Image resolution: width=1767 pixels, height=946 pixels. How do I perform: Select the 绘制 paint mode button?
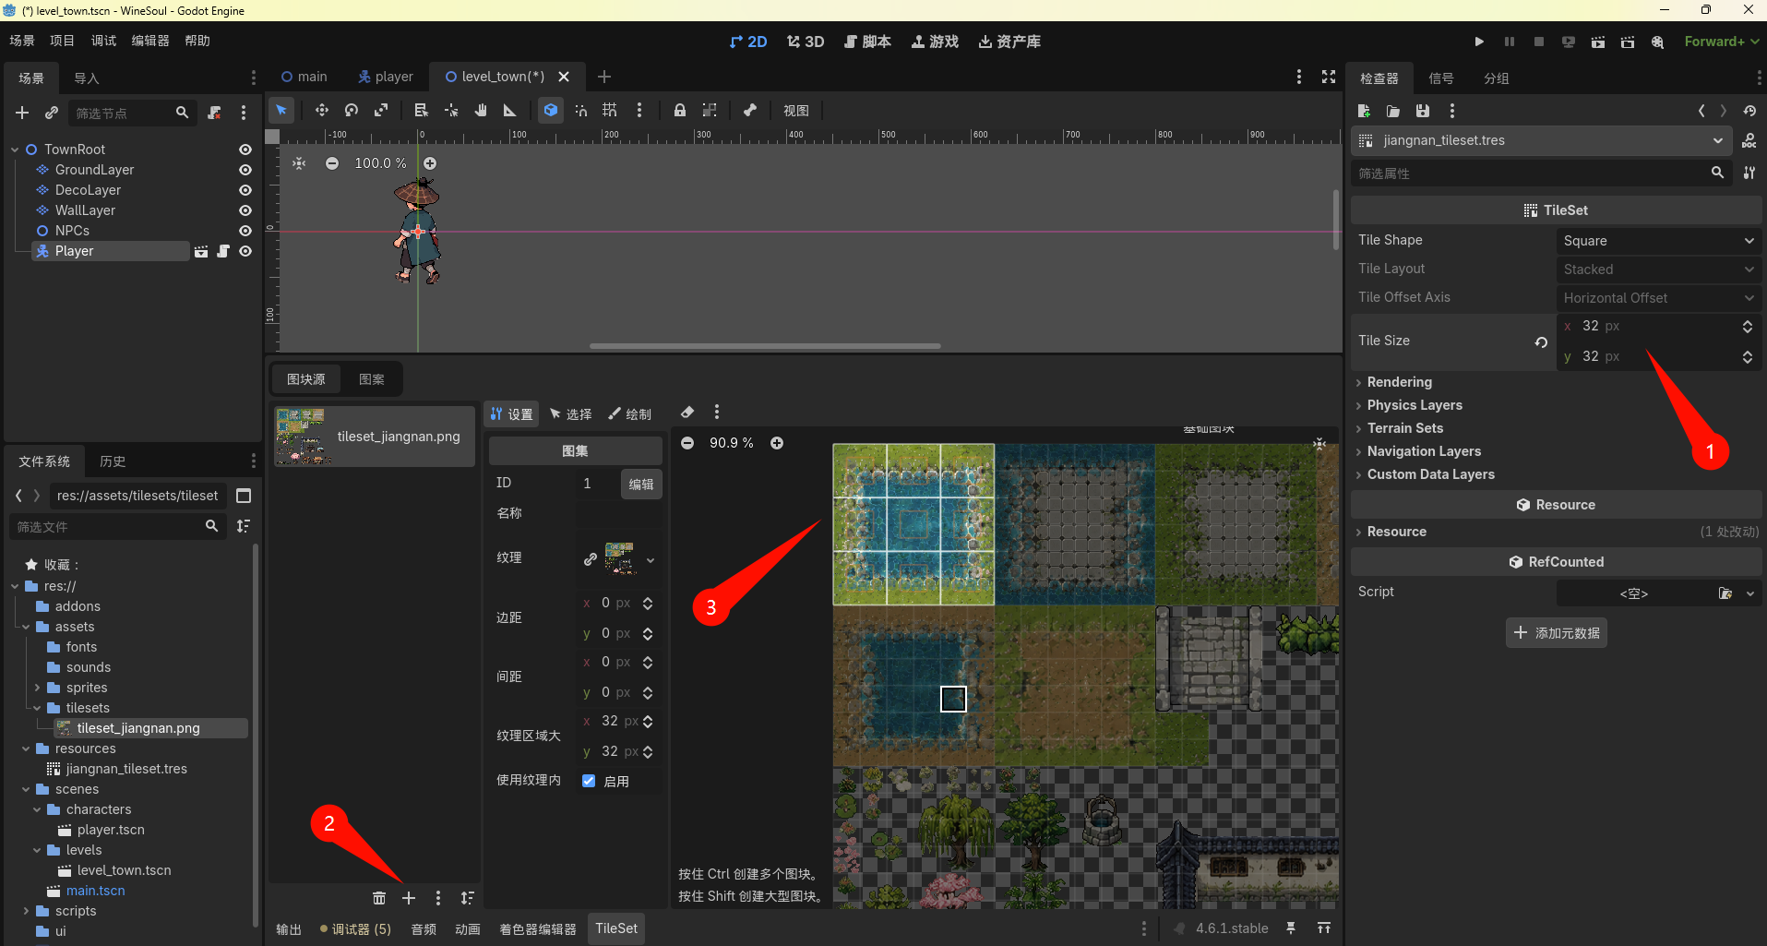[x=630, y=414]
